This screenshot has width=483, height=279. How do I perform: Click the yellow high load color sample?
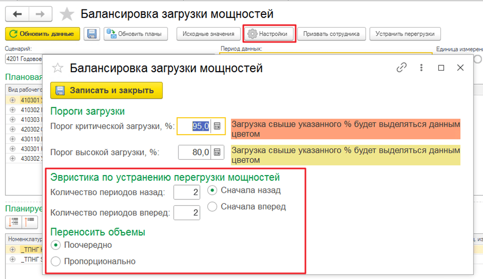pyautogui.click(x=346, y=155)
